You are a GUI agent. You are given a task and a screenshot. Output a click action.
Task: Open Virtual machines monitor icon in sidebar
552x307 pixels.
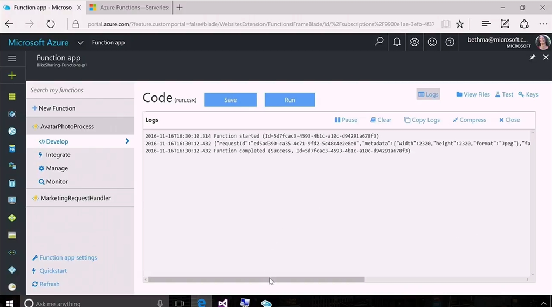point(12,200)
